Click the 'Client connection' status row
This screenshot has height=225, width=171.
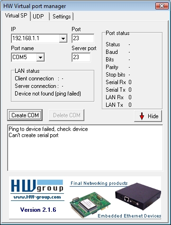[39, 78]
